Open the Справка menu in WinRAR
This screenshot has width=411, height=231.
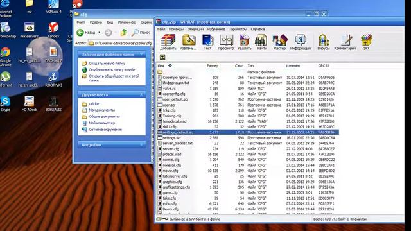[258, 29]
